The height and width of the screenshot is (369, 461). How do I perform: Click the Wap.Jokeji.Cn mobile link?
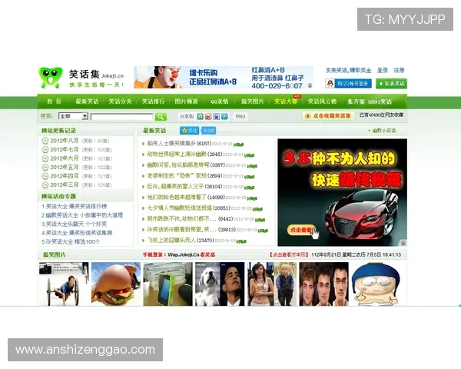(x=184, y=254)
